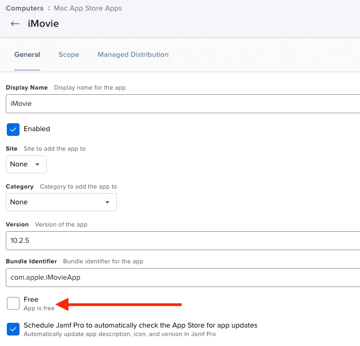
Task: Uncheck the Enabled checkbox
Action: (13, 130)
